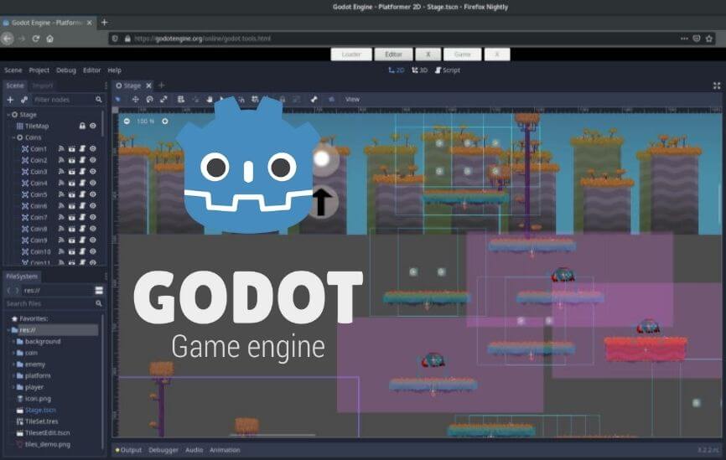726x460 pixels.
Task: Zoom in the viewport with plus icon
Action: 165,121
